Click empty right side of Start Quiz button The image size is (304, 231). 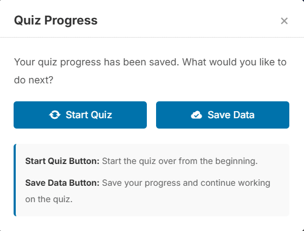[130, 115]
